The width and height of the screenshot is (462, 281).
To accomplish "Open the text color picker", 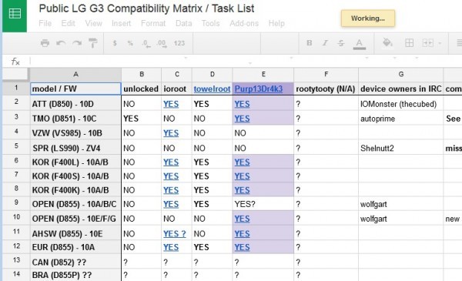I will [x=359, y=44].
